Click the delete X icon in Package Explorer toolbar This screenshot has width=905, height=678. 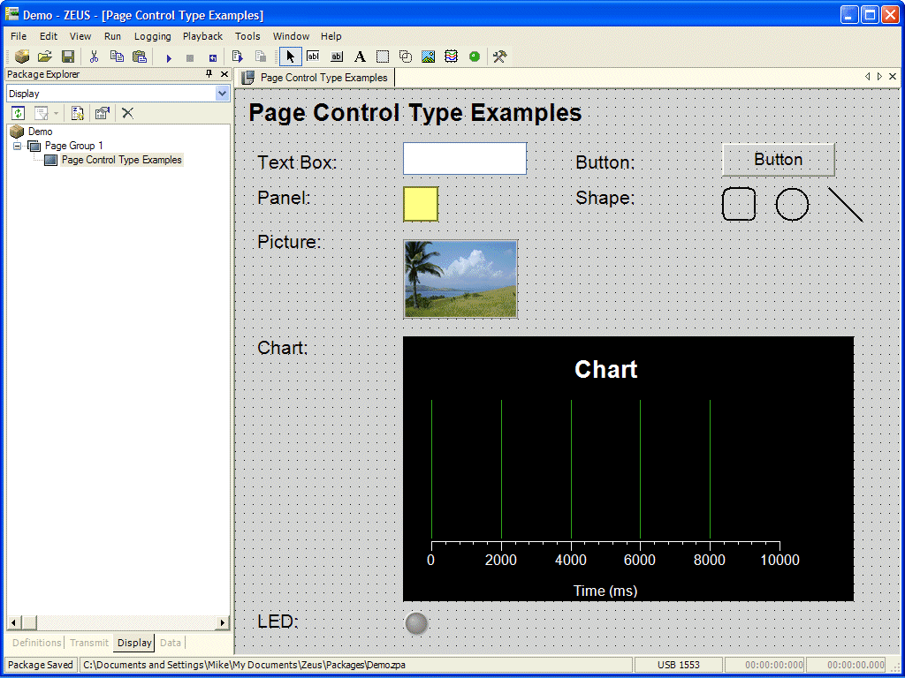pos(127,113)
